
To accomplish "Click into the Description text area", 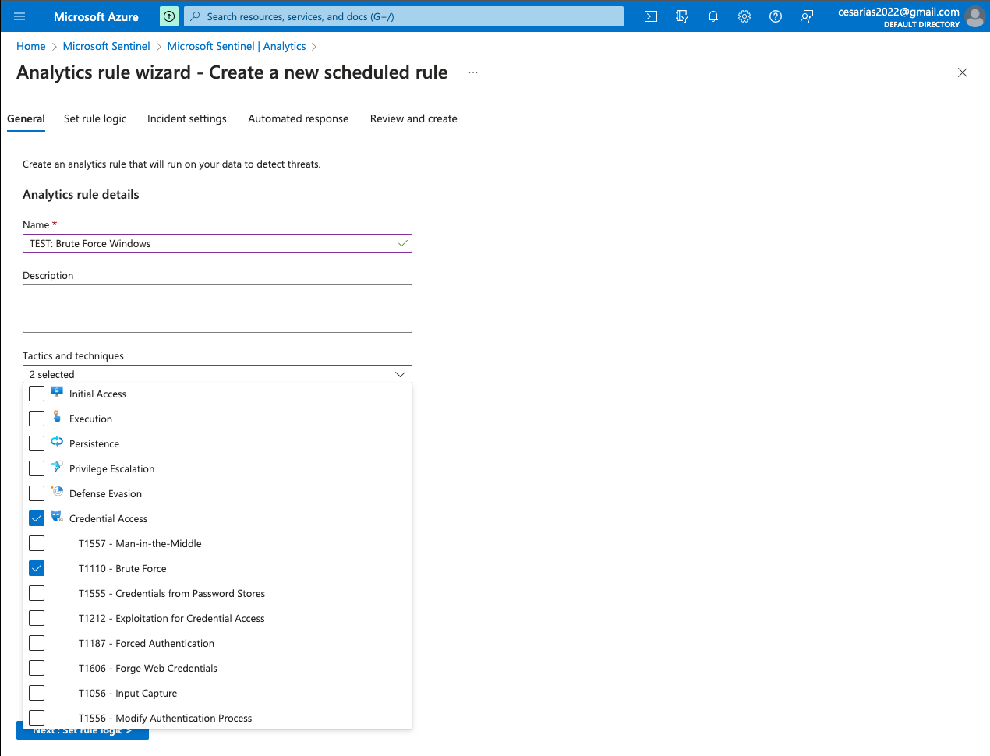I will 217,309.
